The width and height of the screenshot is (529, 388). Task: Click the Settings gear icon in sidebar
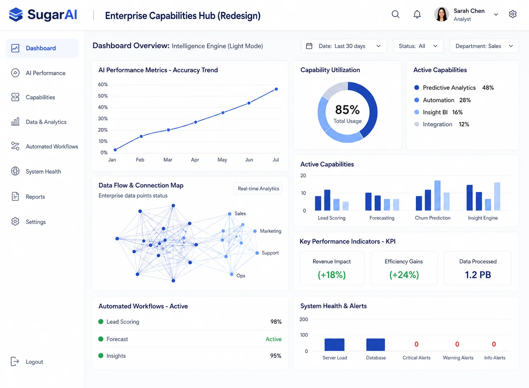(15, 221)
